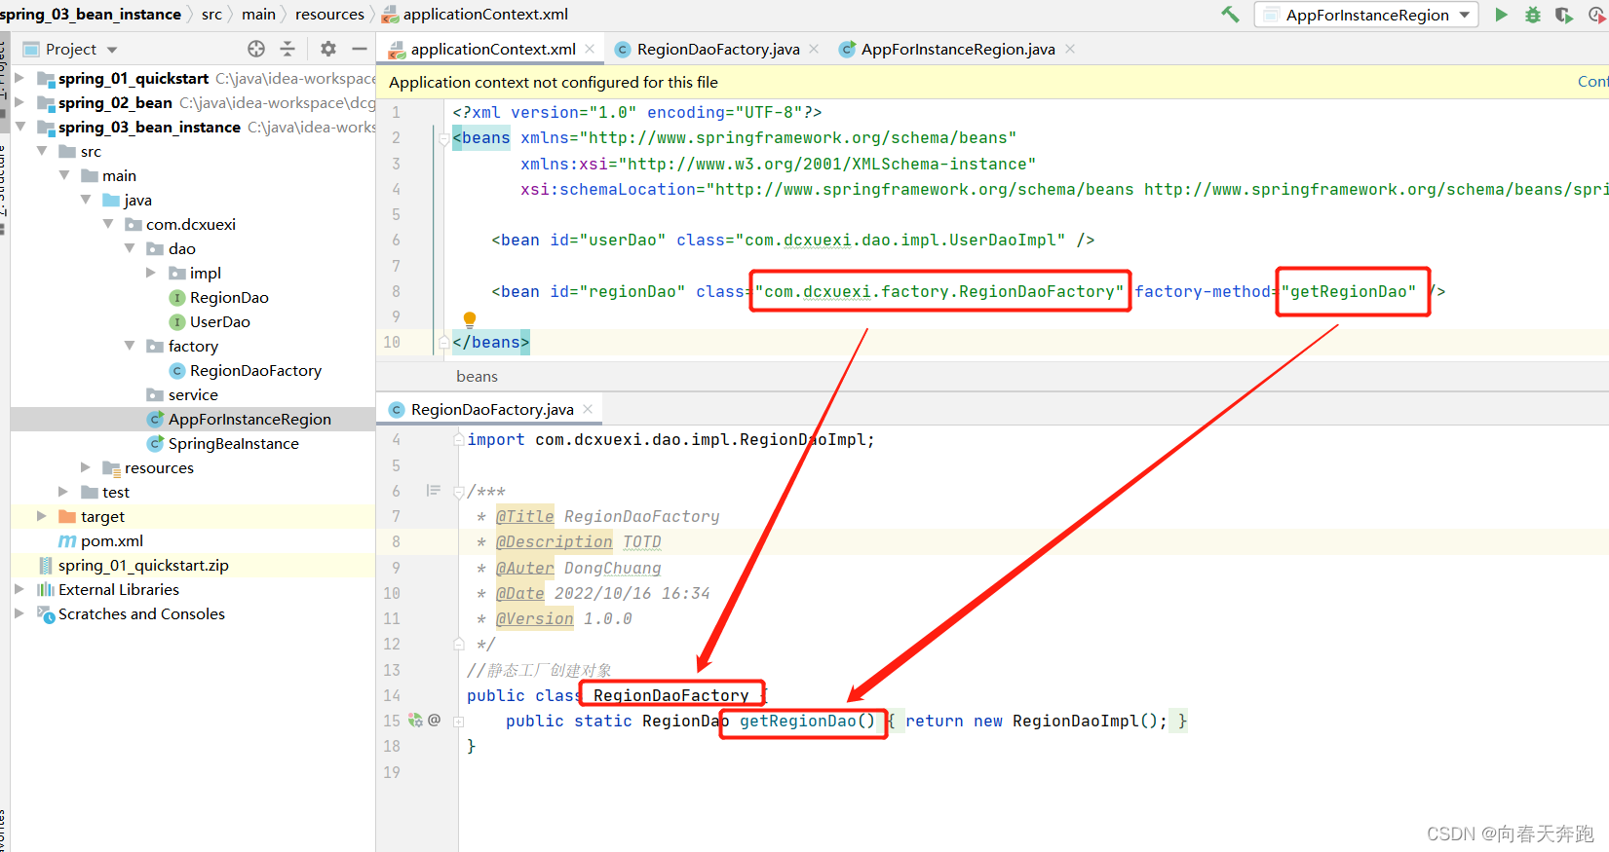This screenshot has height=852, width=1609.
Task: Fold the beans tag on line 2
Action: [444, 138]
